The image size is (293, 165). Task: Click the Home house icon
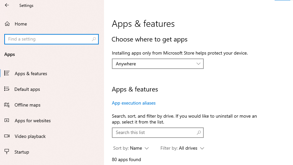[x=7, y=24]
